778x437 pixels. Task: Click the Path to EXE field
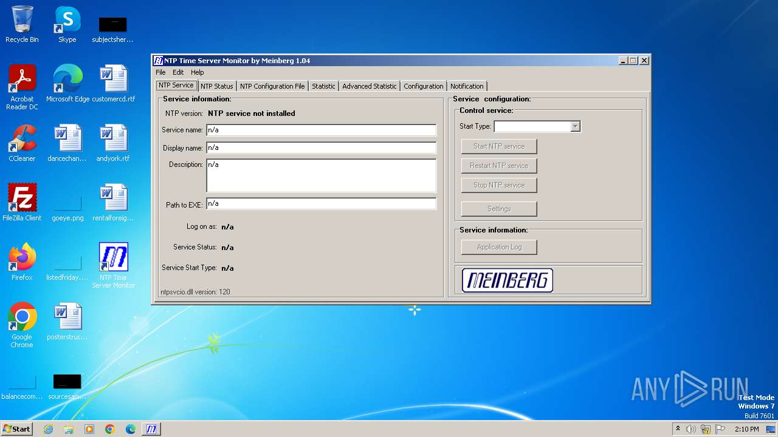coord(322,204)
